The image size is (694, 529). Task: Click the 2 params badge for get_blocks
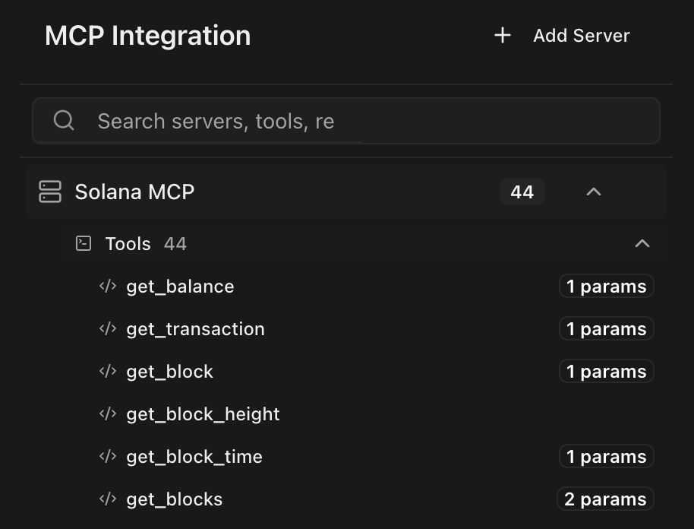click(605, 499)
